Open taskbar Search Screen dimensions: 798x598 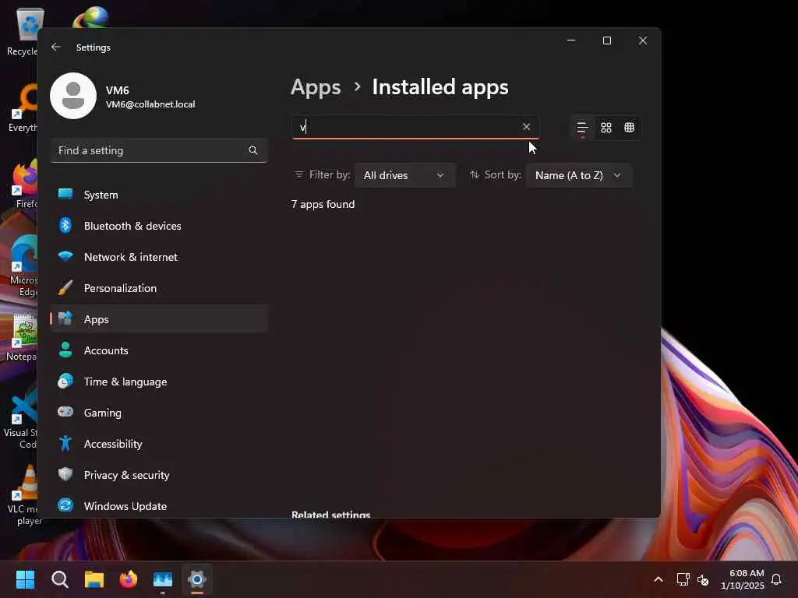59,579
